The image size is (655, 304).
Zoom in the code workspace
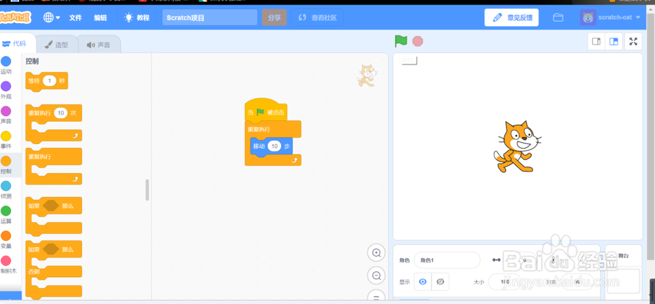click(x=377, y=253)
